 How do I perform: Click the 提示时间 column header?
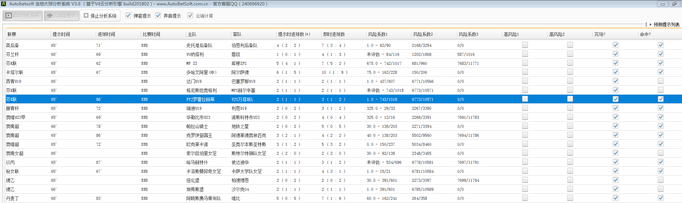click(61, 34)
